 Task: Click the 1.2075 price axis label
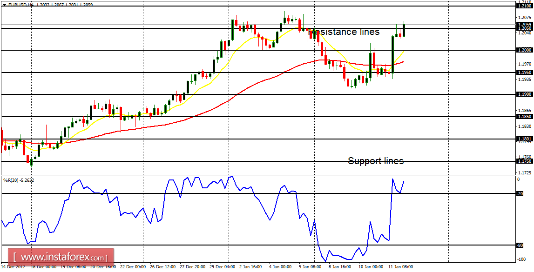[525, 17]
